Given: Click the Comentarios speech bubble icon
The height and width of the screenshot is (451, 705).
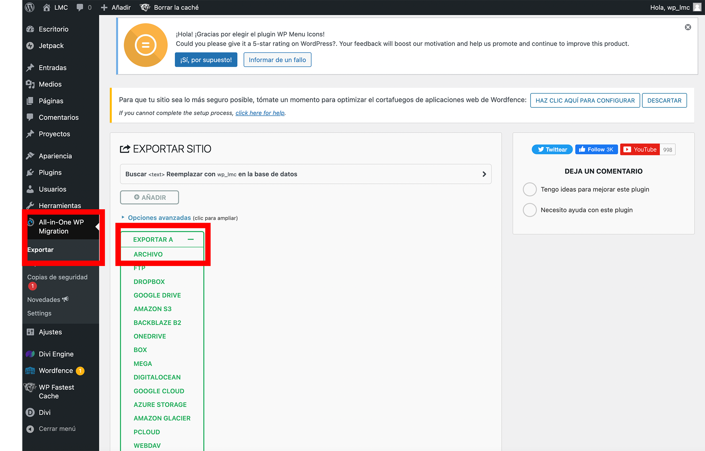Looking at the screenshot, I should [30, 117].
